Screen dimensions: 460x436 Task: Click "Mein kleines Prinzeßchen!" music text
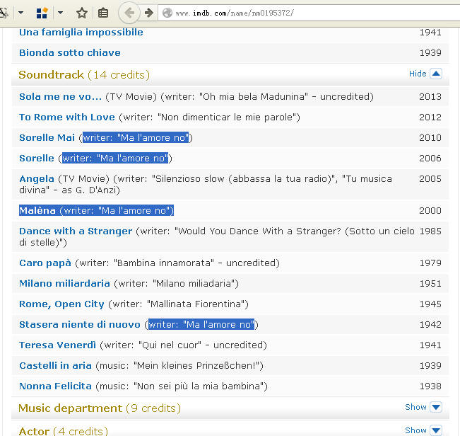click(196, 365)
